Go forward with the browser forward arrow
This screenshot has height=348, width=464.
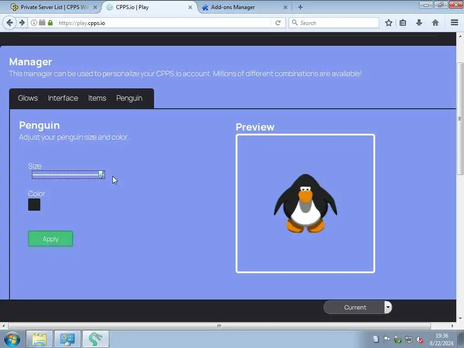tap(22, 23)
